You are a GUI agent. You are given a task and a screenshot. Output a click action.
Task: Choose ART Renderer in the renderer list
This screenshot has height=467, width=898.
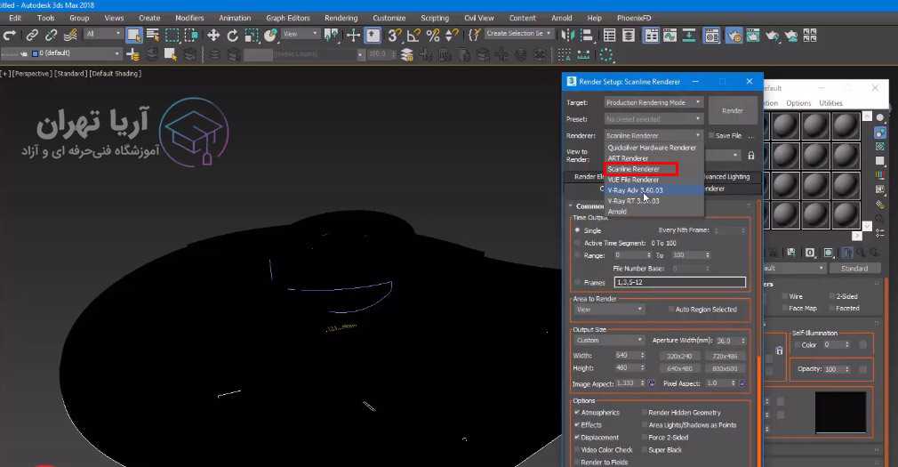(x=654, y=158)
